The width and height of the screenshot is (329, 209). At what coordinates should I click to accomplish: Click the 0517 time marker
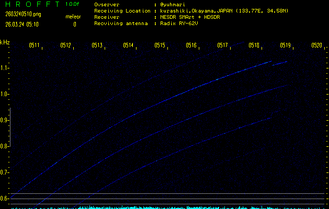click(222, 46)
